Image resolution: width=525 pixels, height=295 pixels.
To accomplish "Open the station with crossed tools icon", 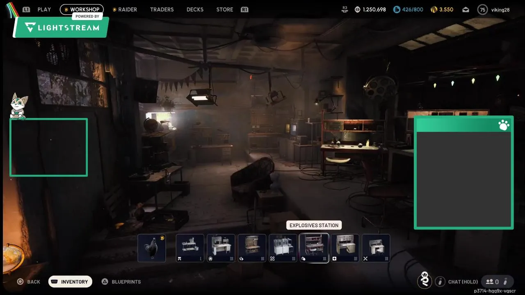I will 376,248.
